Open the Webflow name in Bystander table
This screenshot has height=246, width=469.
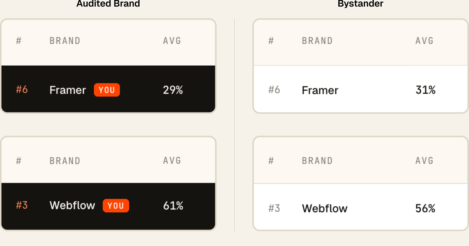(x=325, y=209)
